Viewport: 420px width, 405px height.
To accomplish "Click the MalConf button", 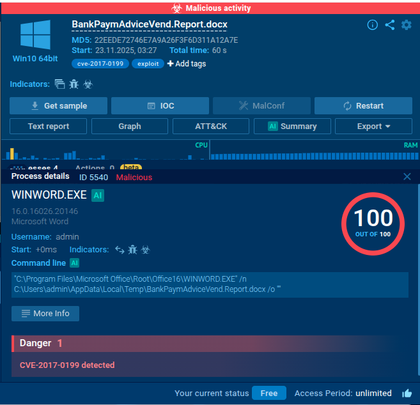I will 261,106.
